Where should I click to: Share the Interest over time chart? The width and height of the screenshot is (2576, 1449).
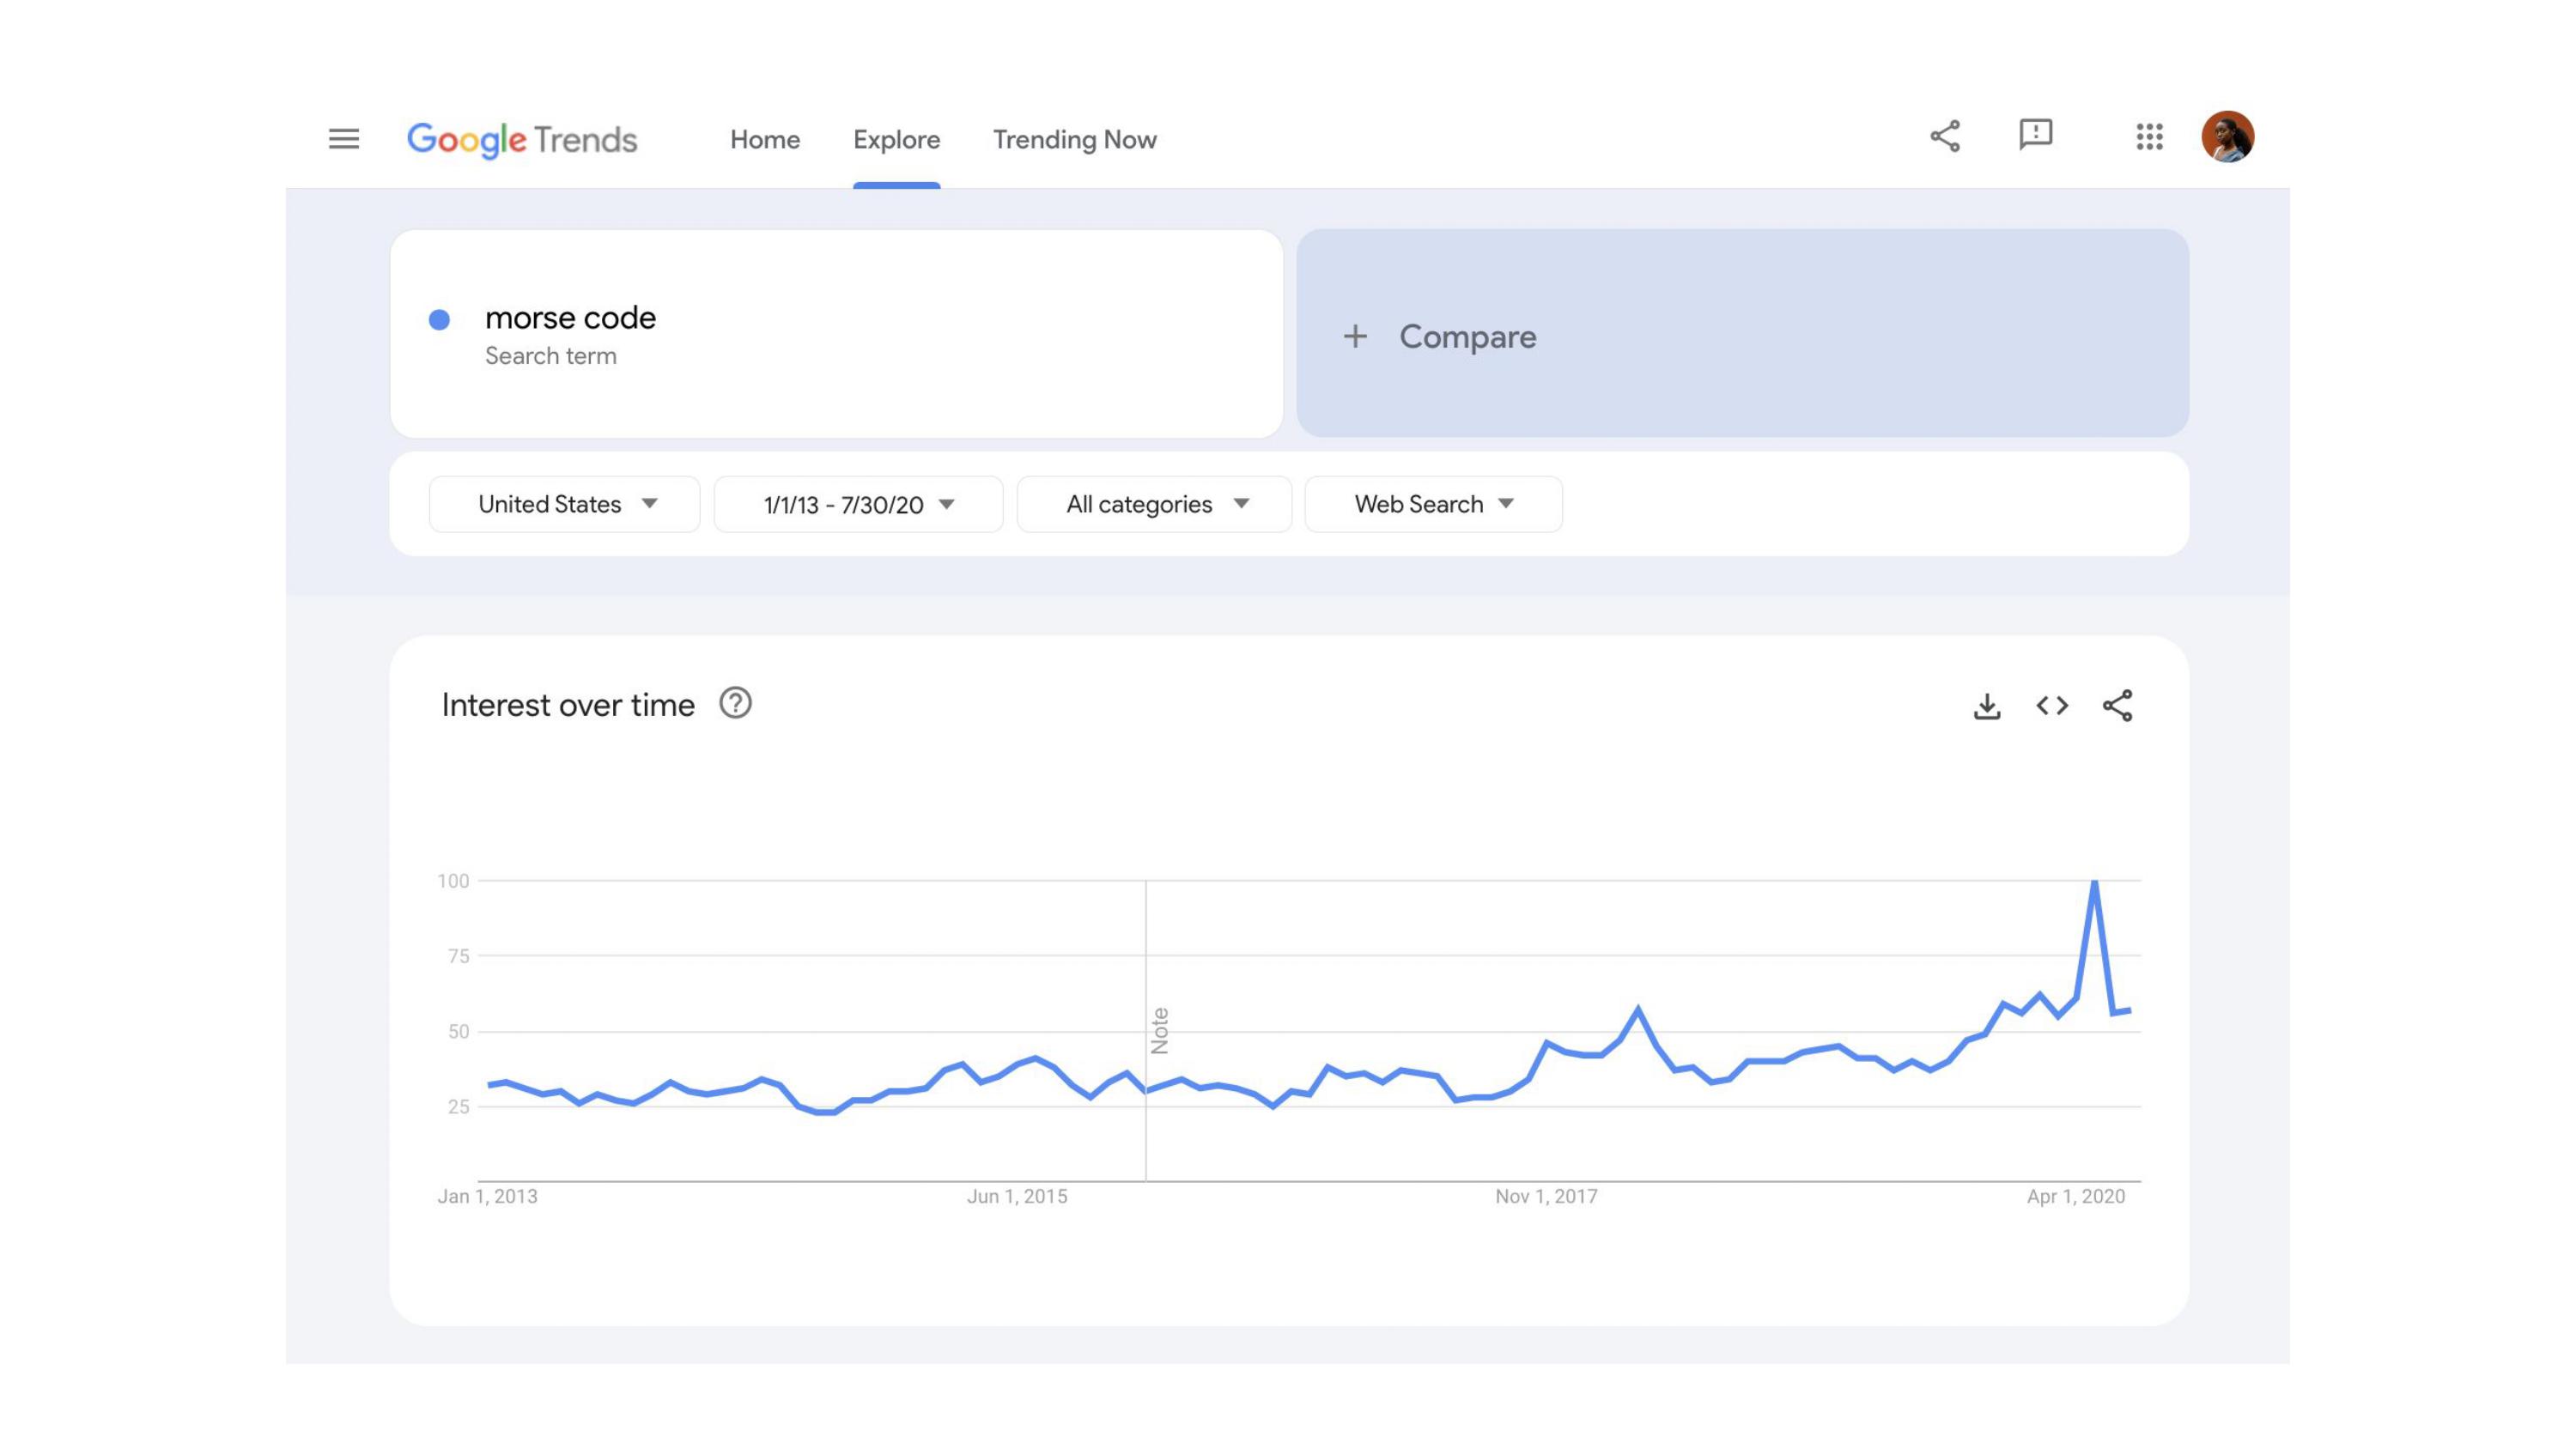pos(2117,706)
